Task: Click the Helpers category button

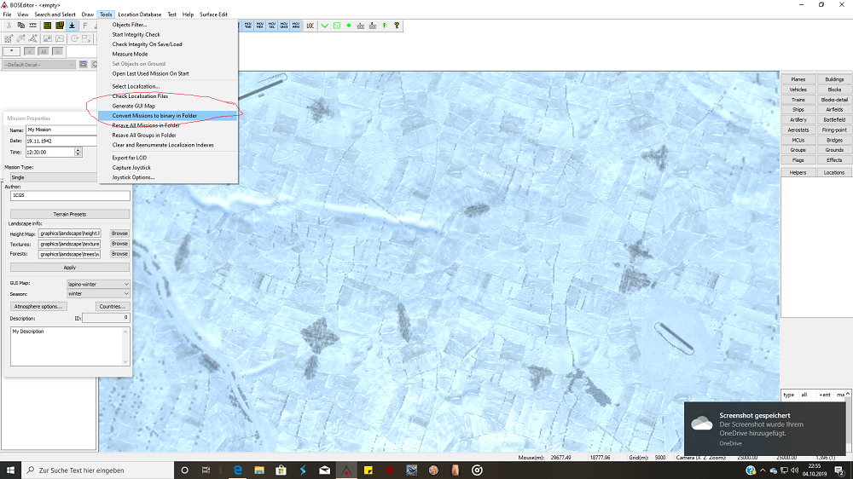Action: pyautogui.click(x=798, y=172)
